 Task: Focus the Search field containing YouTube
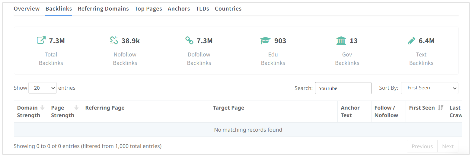coord(343,88)
